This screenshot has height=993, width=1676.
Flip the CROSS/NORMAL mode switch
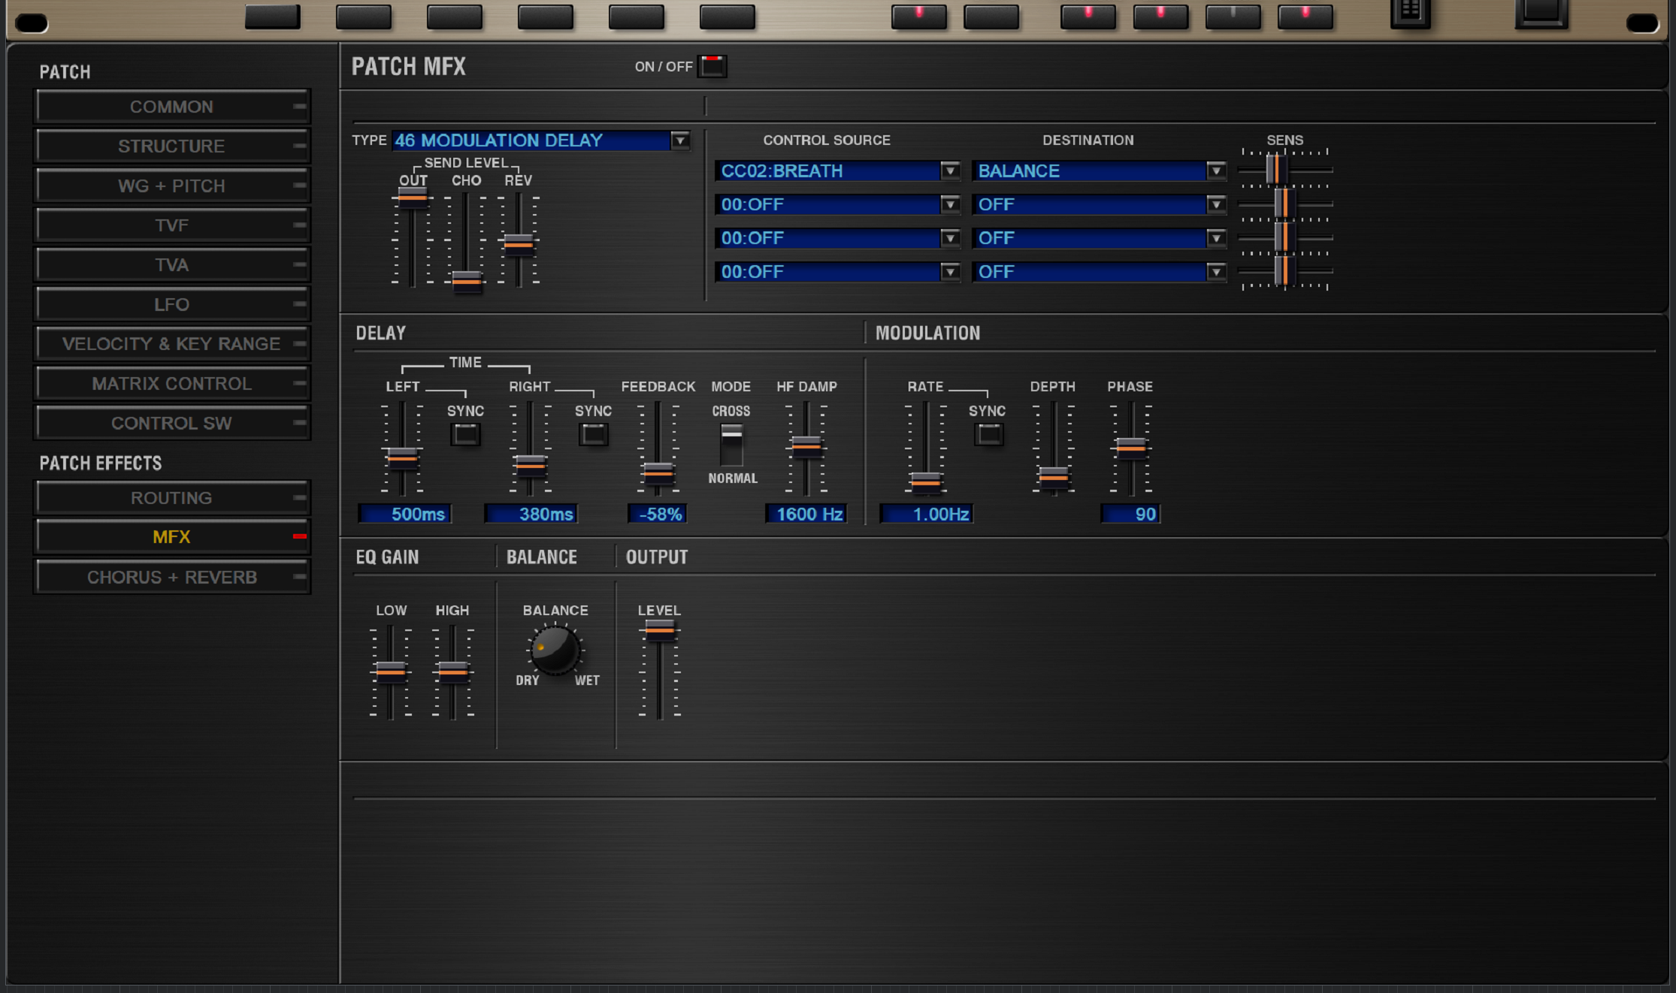coord(731,444)
